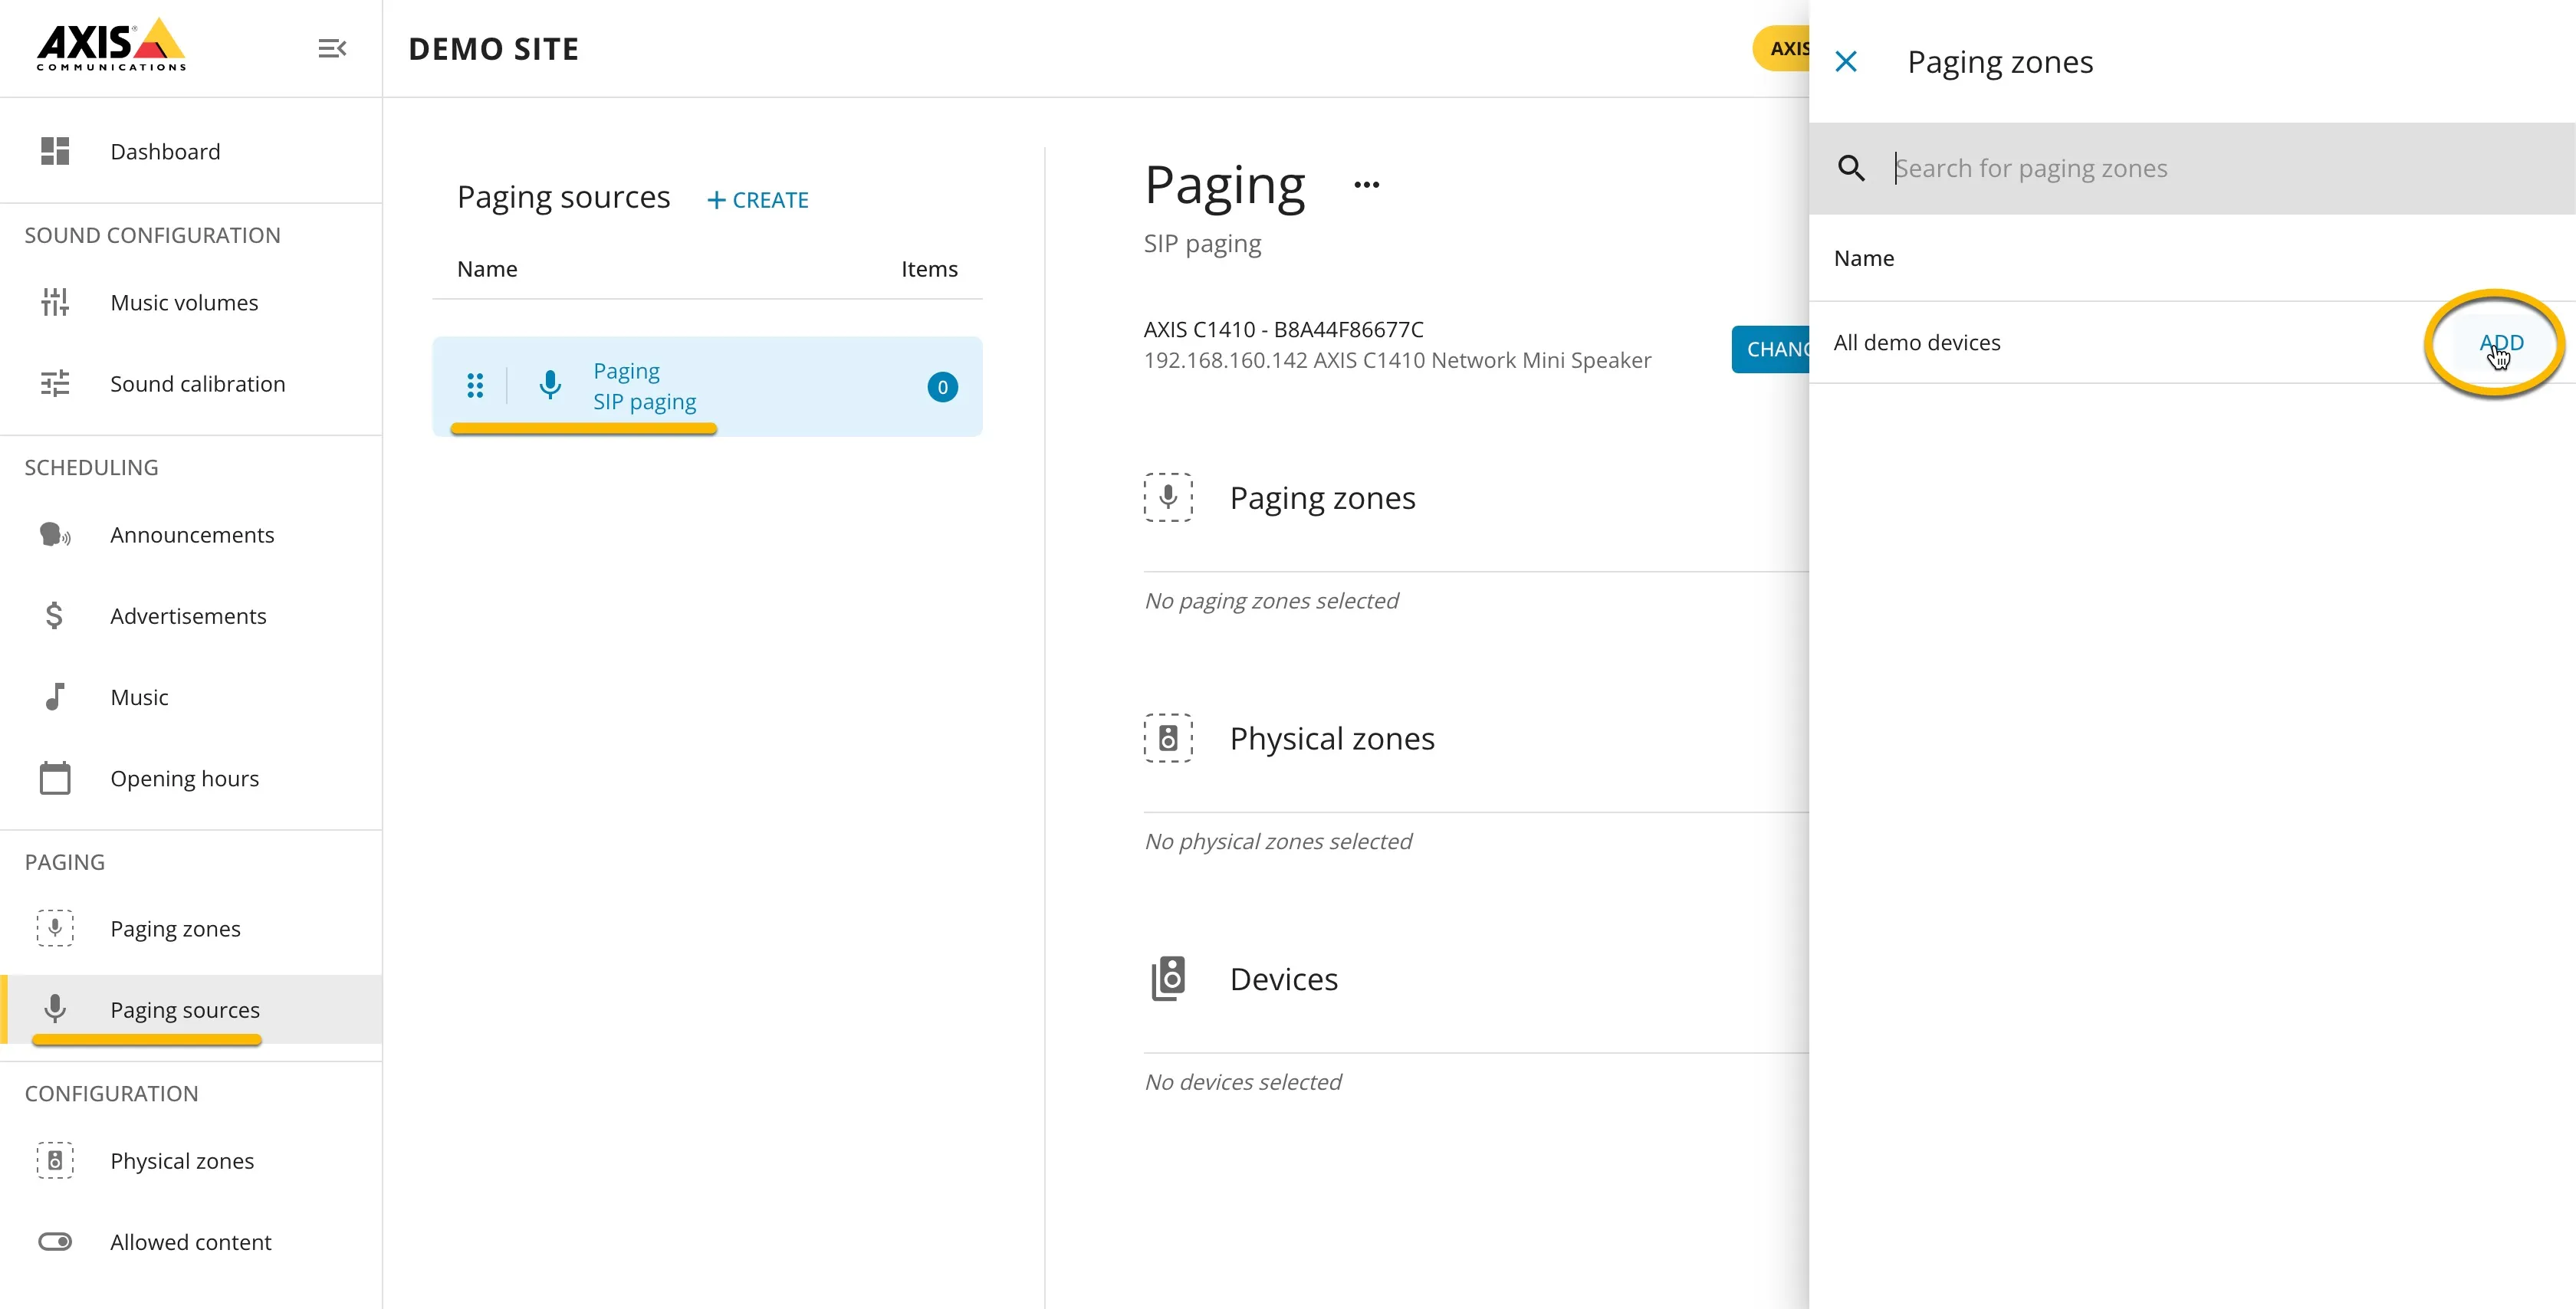Viewport: 2576px width, 1309px height.
Task: Click the item count badge showing 0
Action: pos(942,387)
